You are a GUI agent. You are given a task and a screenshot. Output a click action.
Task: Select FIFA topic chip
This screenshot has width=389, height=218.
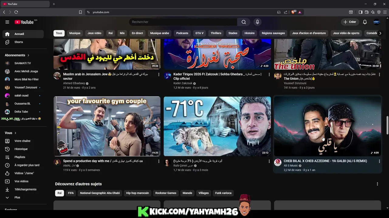[x=71, y=193]
